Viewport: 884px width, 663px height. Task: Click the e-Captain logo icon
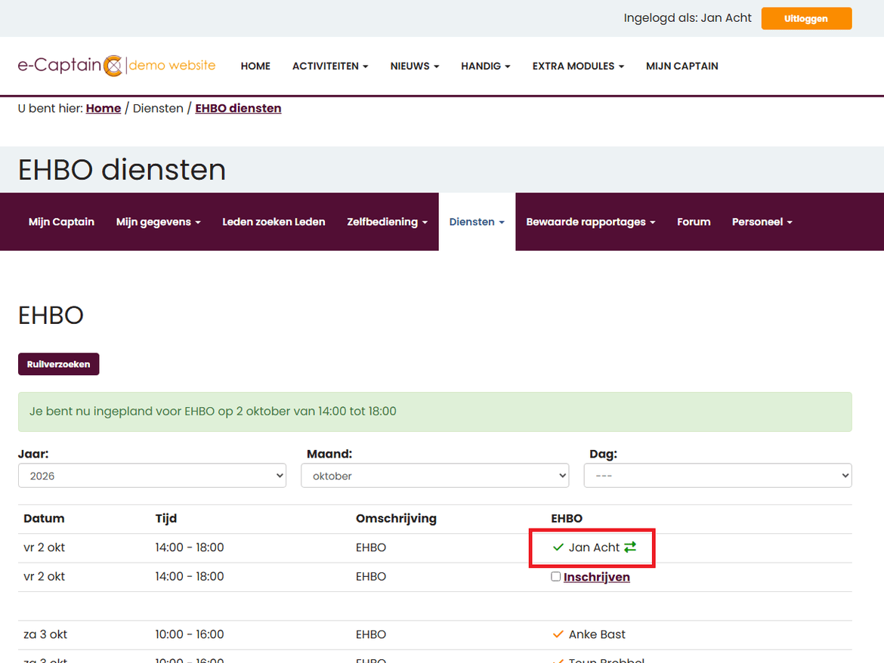click(113, 66)
